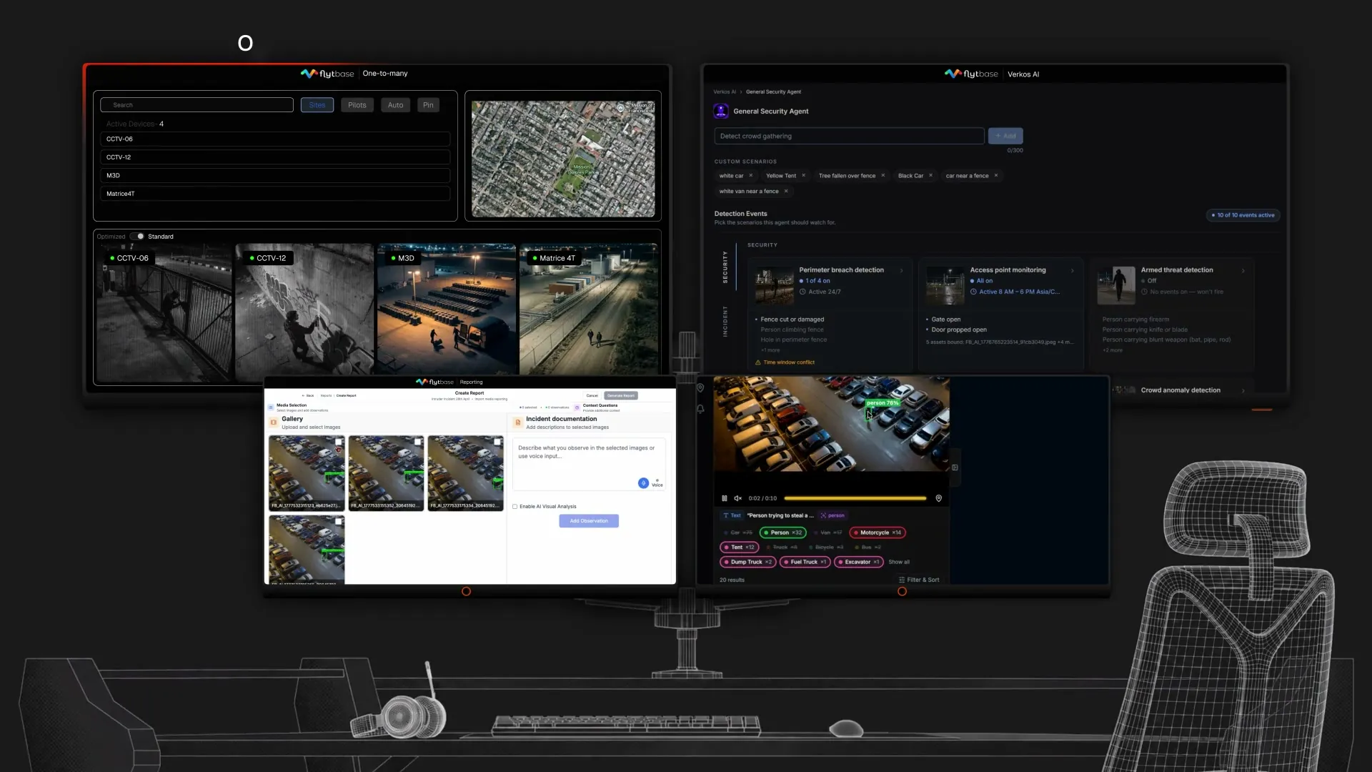Click the Context Questions step icon
The image size is (1372, 772).
(x=577, y=407)
